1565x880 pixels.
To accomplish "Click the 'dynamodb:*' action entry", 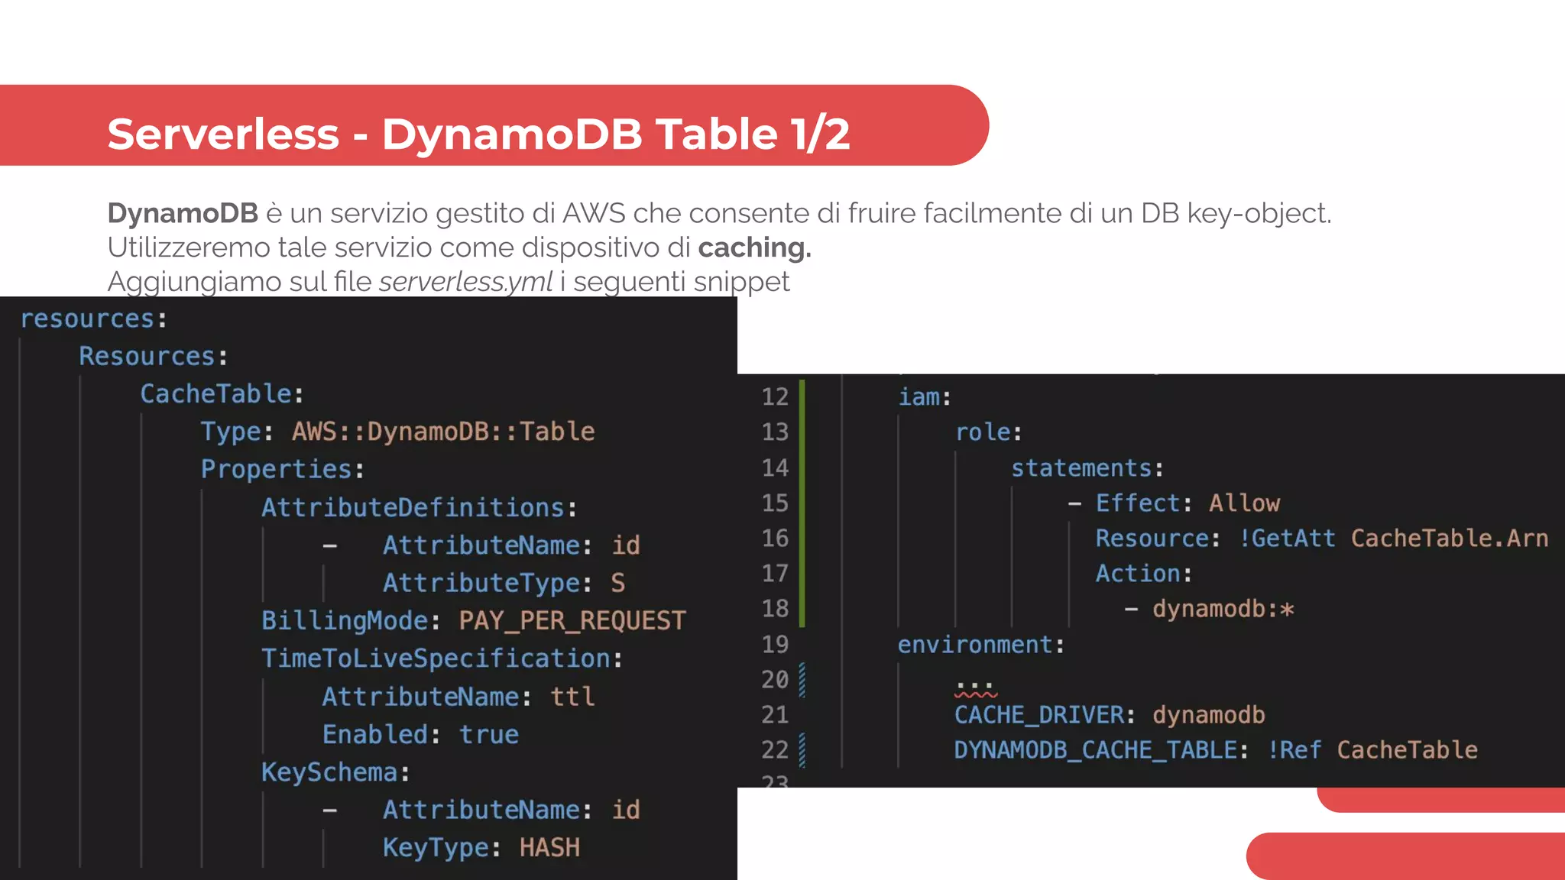I will tap(1223, 609).
